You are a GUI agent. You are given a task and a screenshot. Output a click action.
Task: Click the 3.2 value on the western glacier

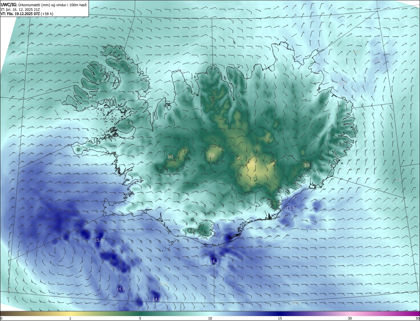pyautogui.click(x=170, y=157)
